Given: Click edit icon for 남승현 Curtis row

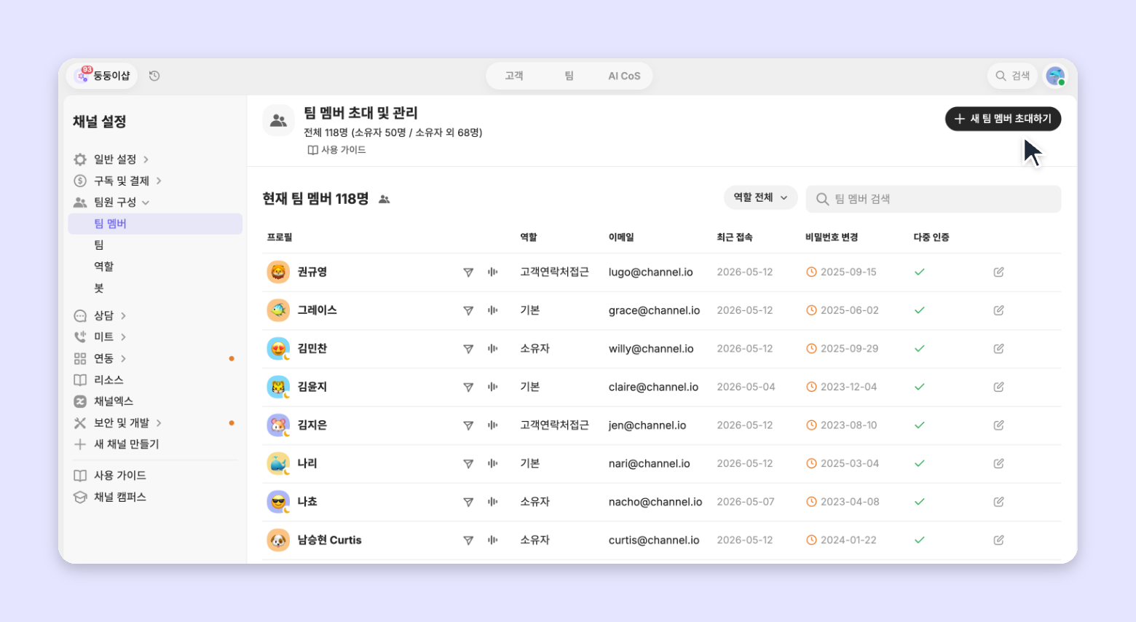Looking at the screenshot, I should pos(998,540).
